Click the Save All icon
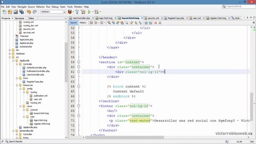This screenshot has width=256, height=144. [22, 12]
